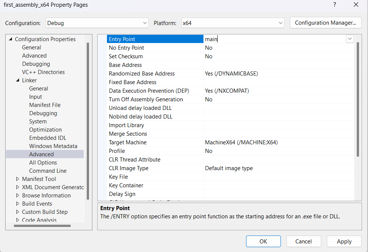This screenshot has height=252, width=368.
Task: Collapse the Linker tree node
Action: pyautogui.click(x=18, y=80)
